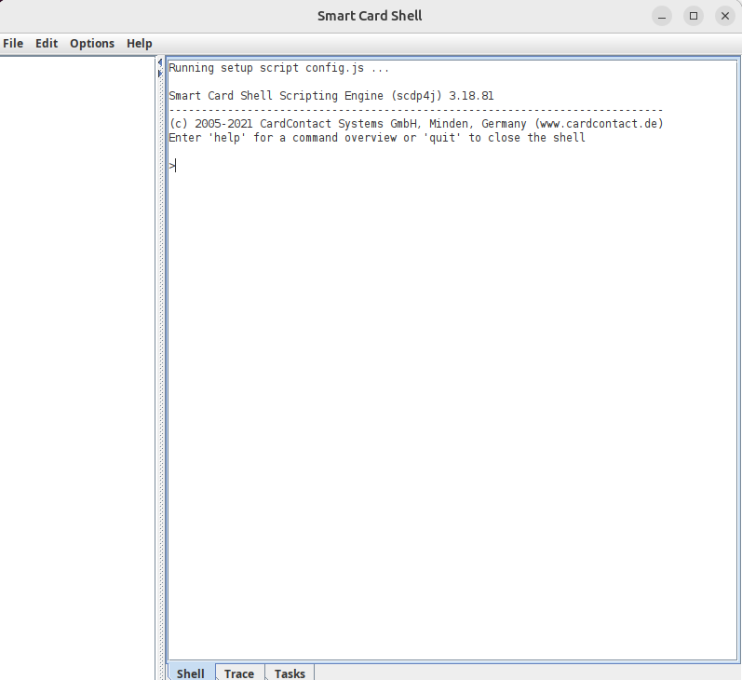Open the Options menu
Screen dimensions: 742x680
[x=92, y=44]
